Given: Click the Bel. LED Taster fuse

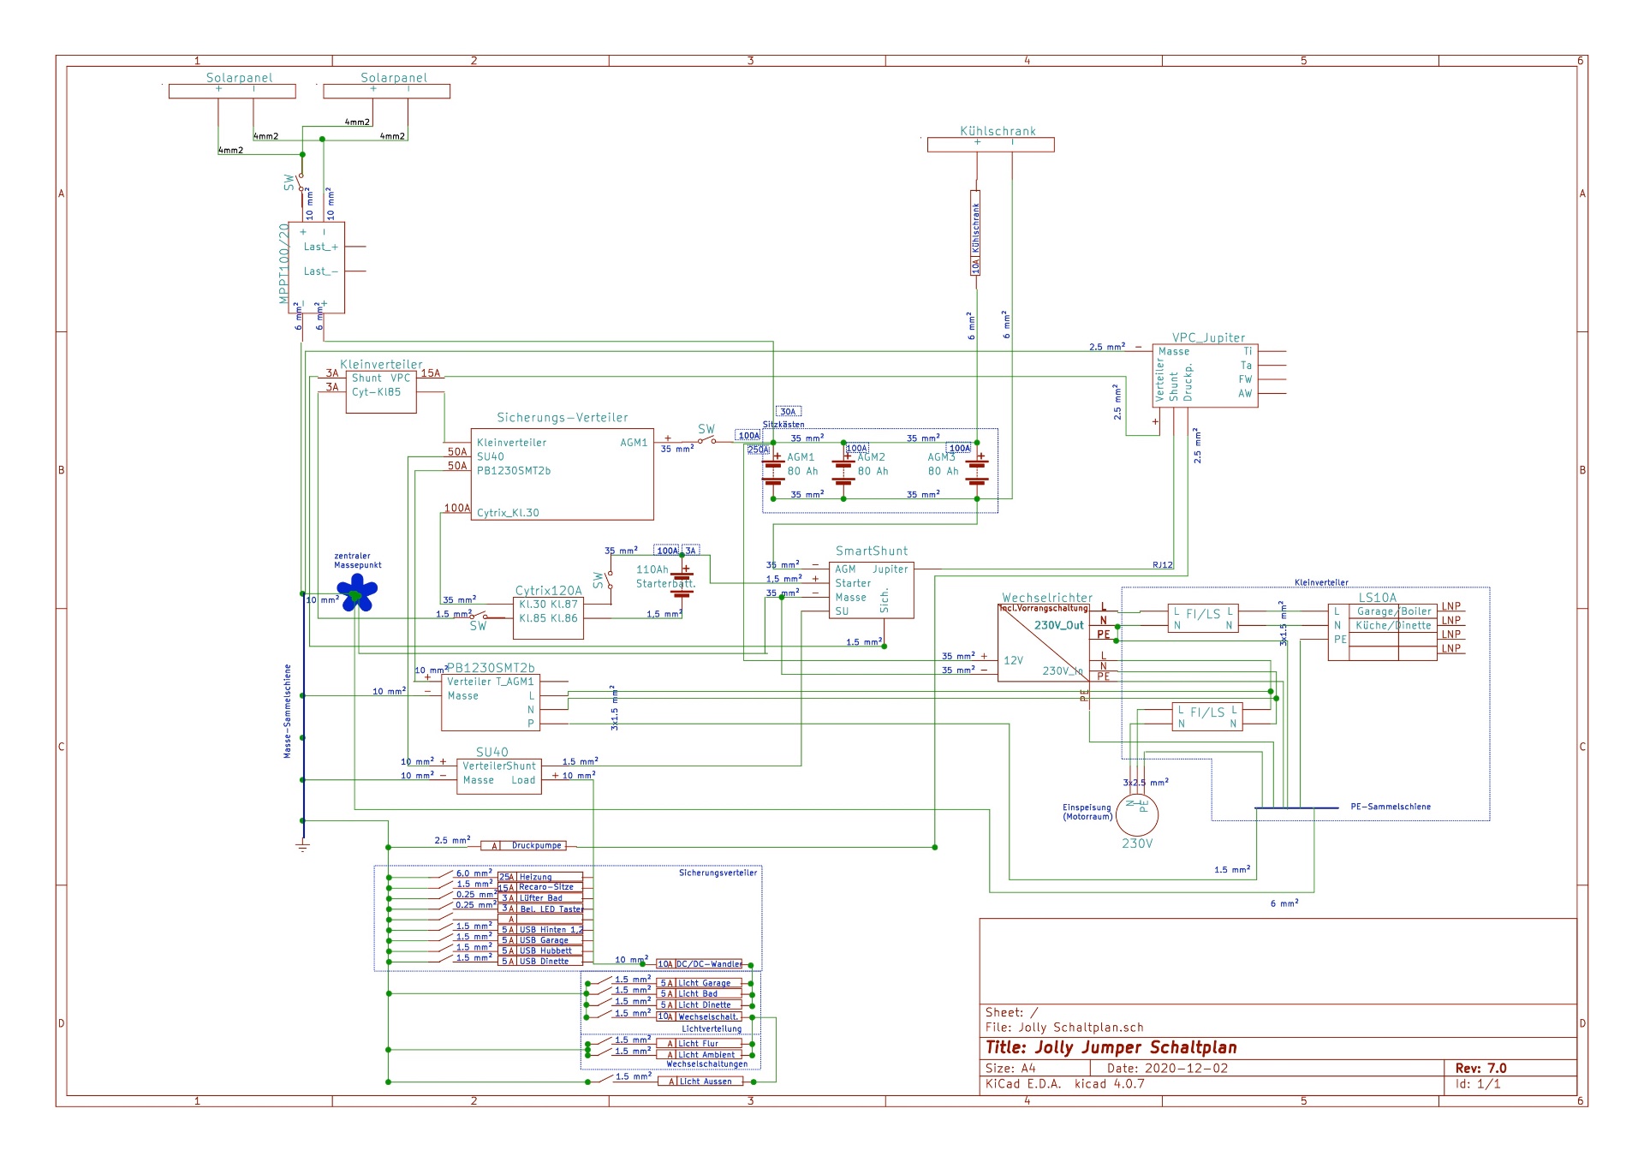Looking at the screenshot, I should (540, 909).
